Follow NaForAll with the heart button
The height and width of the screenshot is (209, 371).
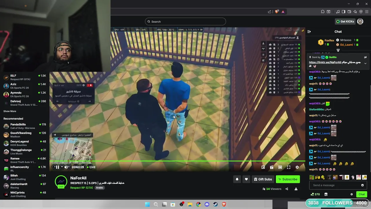(246, 179)
